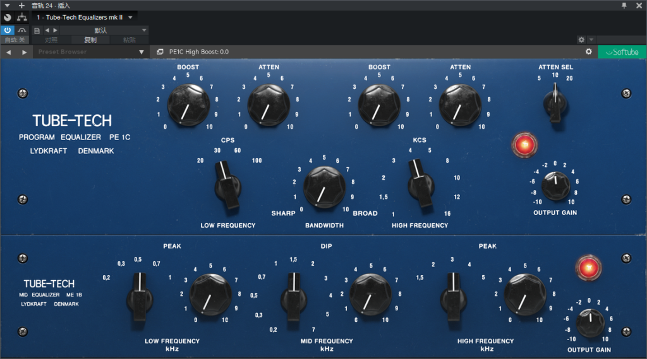Viewport: 647px width, 359px height.
Task: Click ME 1B DIP gain knob
Action: pos(370,295)
